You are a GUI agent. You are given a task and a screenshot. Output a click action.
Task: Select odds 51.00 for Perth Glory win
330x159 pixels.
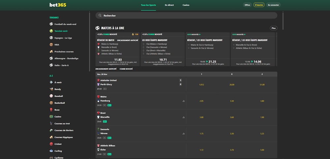[x=262, y=85]
